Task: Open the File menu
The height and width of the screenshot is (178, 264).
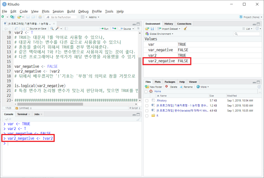Action: pos(4,11)
